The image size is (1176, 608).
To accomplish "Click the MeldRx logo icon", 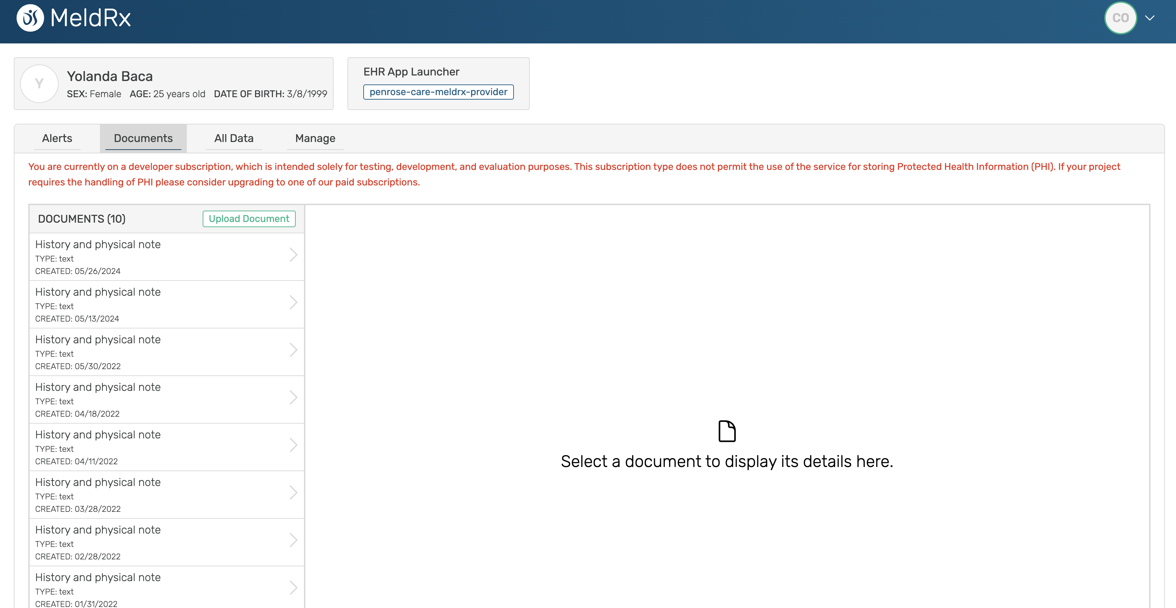I will click(30, 18).
